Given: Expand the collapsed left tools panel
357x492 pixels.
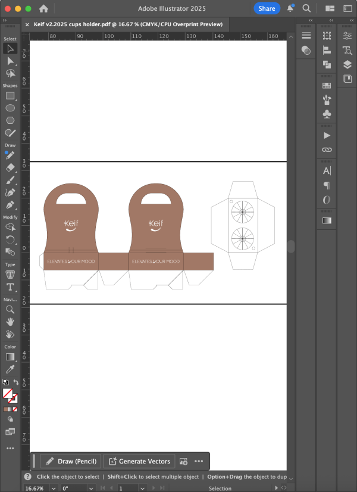Looking at the screenshot, I should pos(5,20).
